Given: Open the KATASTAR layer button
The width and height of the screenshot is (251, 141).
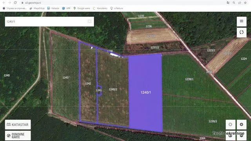Looking at the screenshot, I should click(18, 125).
